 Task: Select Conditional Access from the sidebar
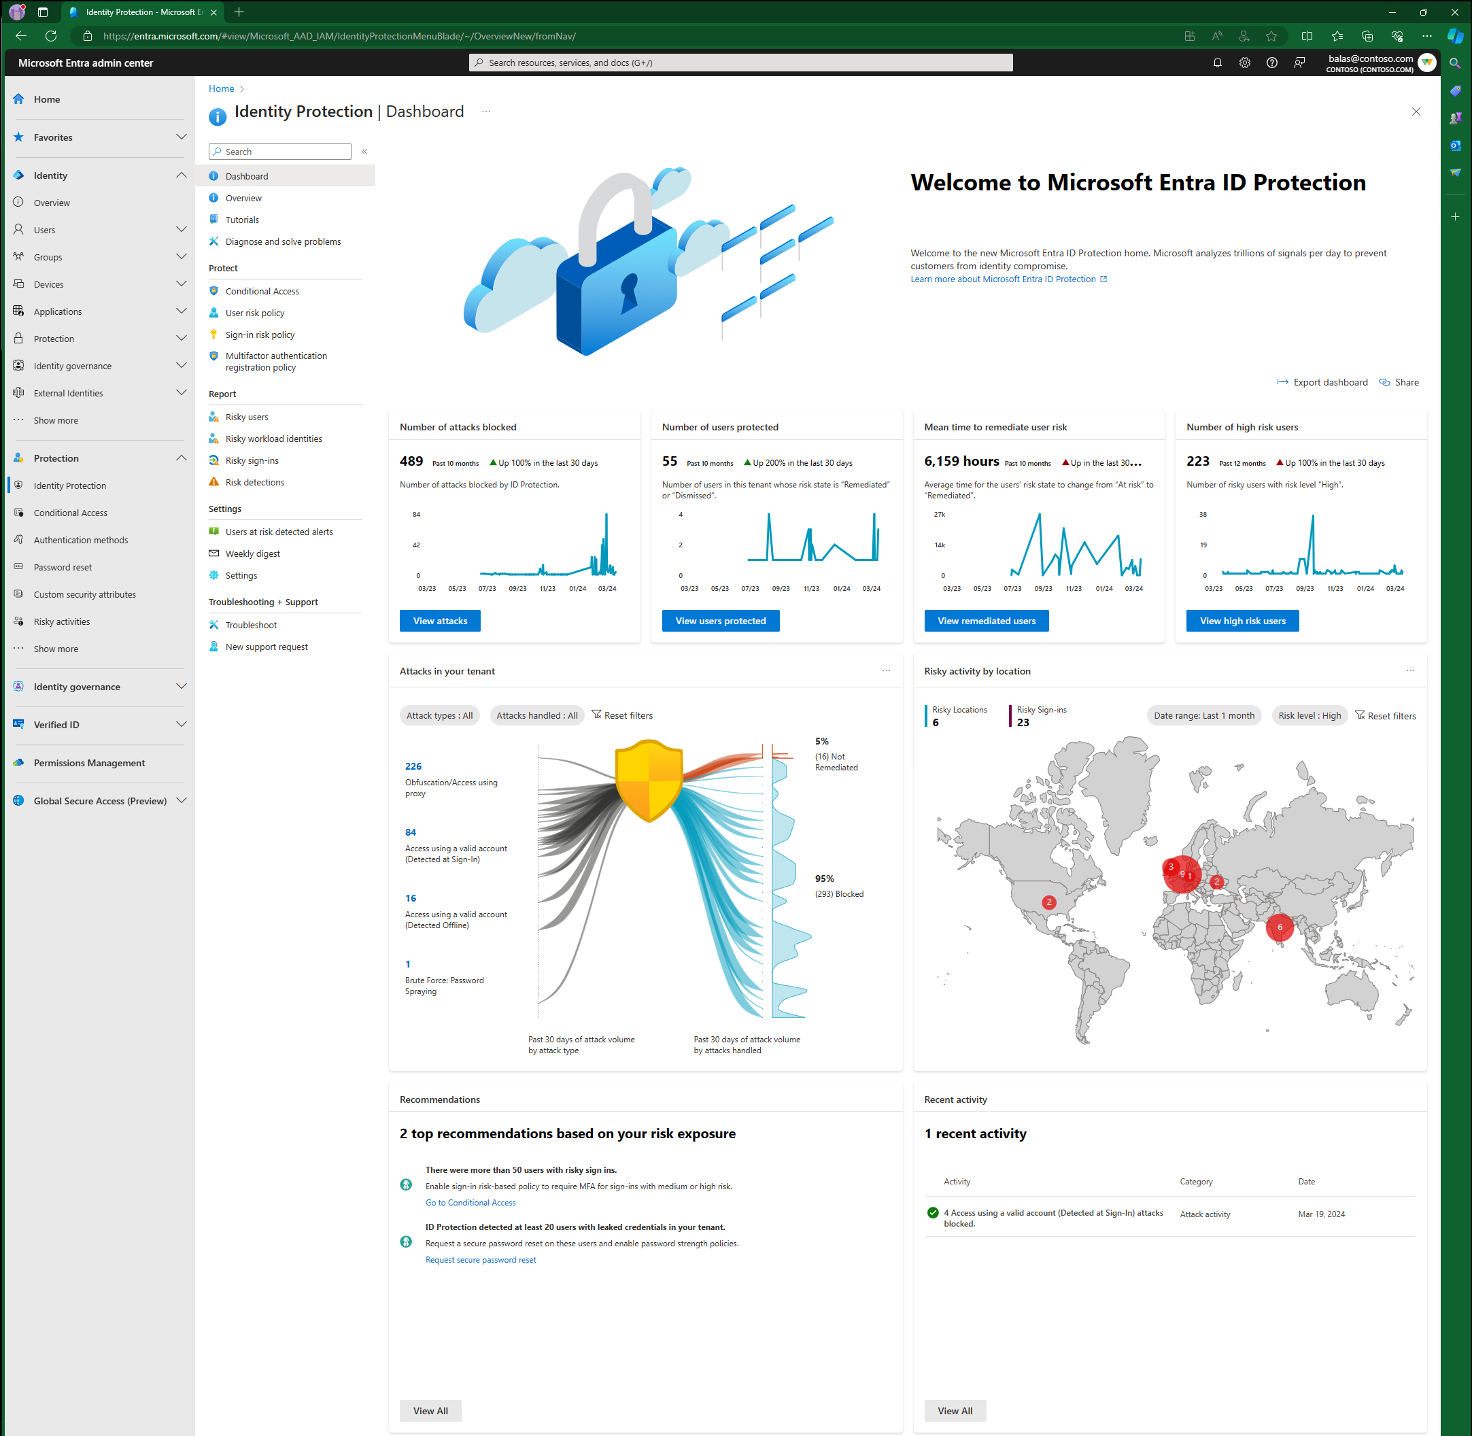(70, 512)
